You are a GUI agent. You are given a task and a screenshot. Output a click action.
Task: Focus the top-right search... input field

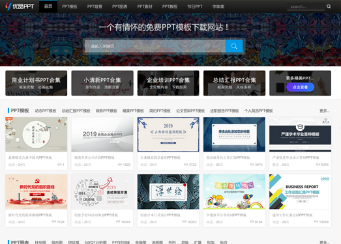pyautogui.click(x=306, y=7)
